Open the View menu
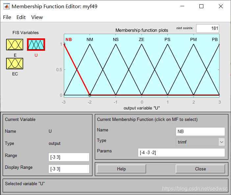This screenshot has height=195, width=231. (37, 17)
